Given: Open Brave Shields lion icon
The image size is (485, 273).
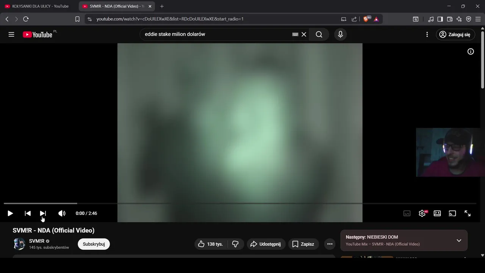Looking at the screenshot, I should (x=366, y=19).
